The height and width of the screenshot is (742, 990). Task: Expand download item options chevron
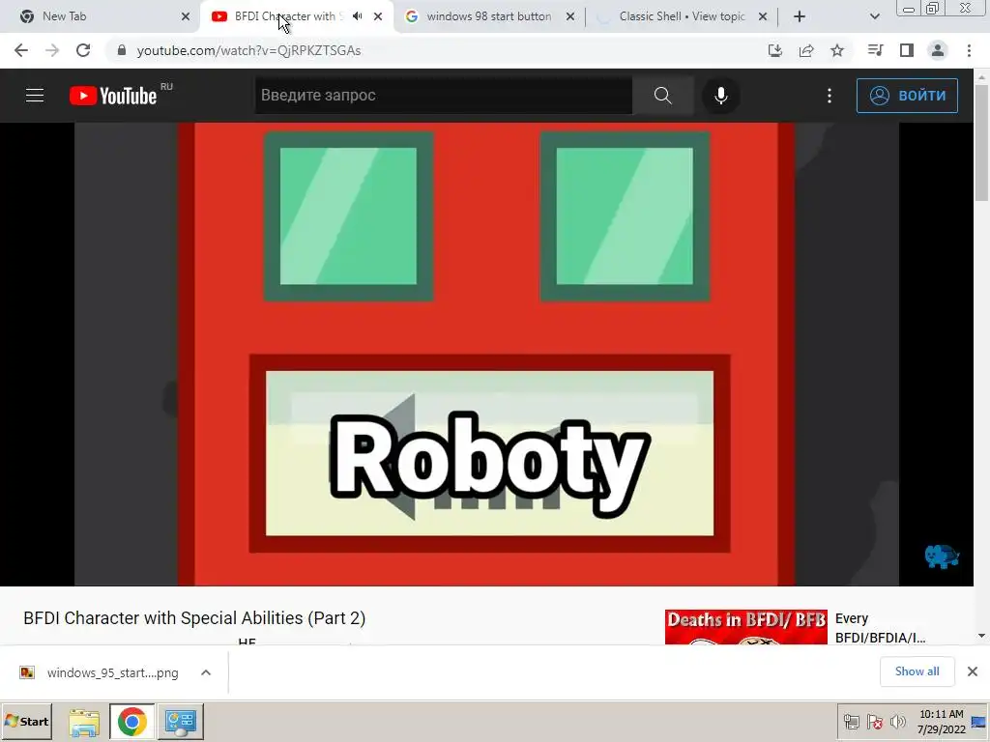point(206,672)
